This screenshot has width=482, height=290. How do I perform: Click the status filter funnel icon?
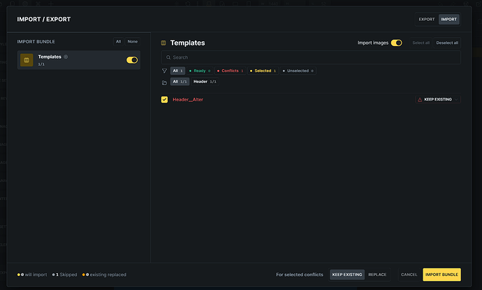(164, 71)
